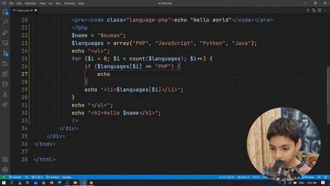Open the Edit menu
The width and height of the screenshot is (330, 186).
pos(19,3)
